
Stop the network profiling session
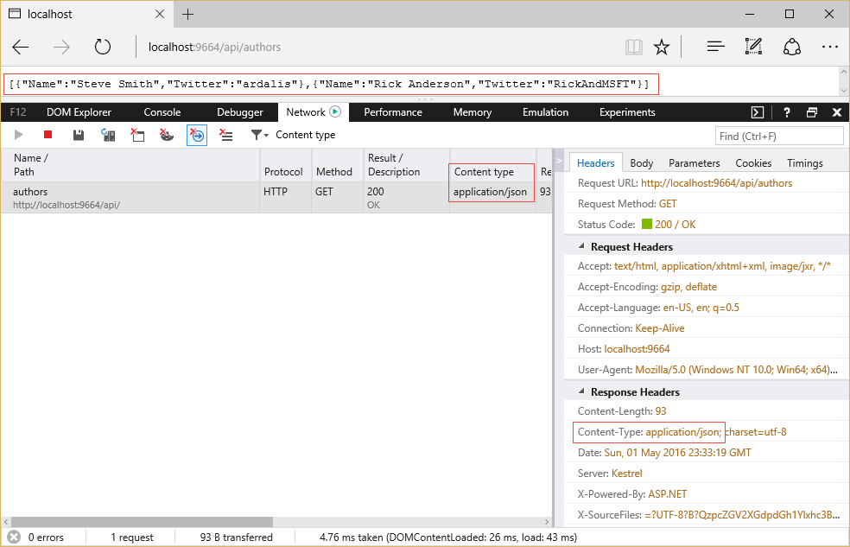(48, 135)
